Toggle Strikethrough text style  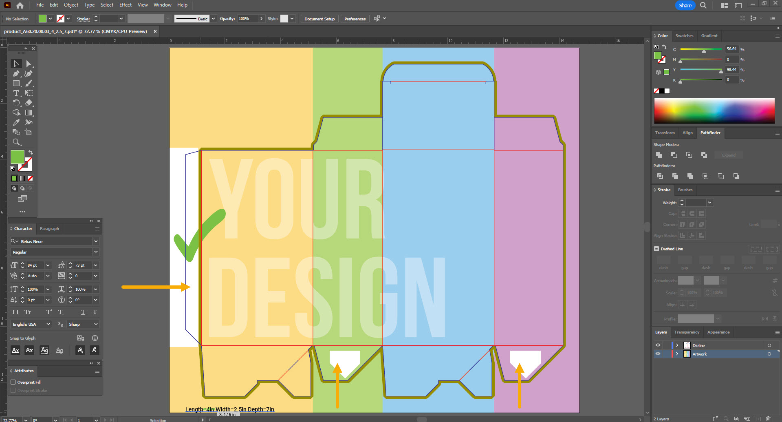click(x=95, y=312)
